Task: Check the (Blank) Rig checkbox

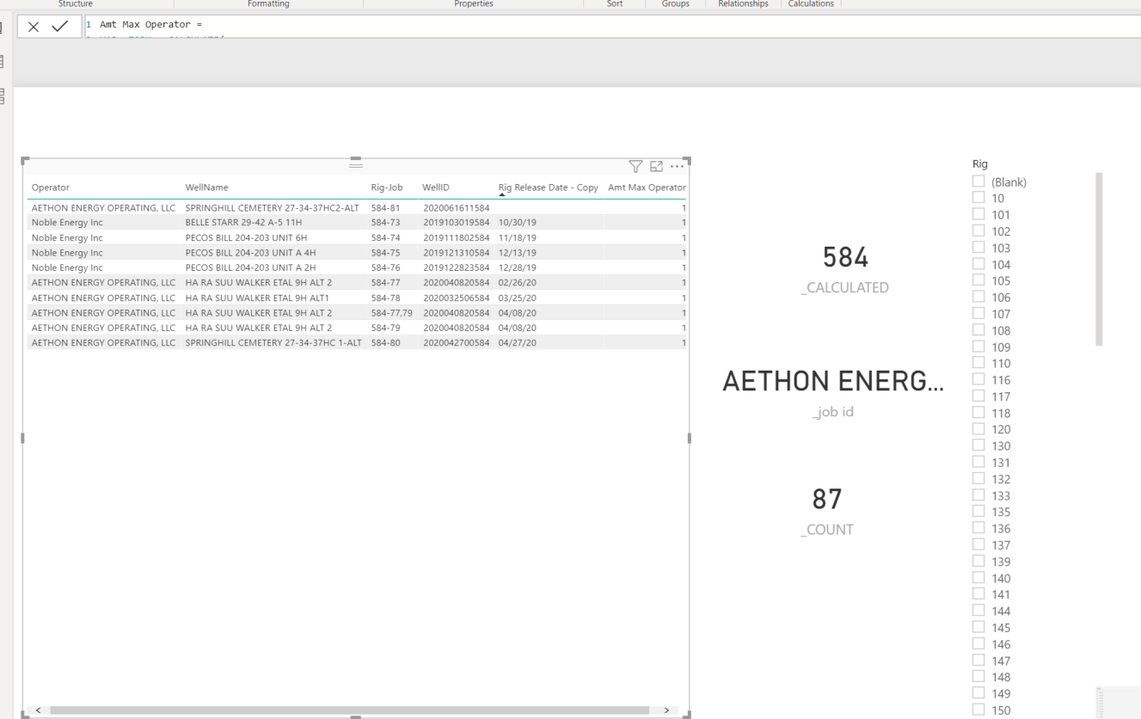Action: click(978, 181)
